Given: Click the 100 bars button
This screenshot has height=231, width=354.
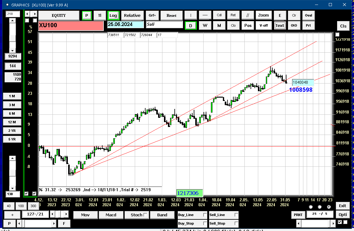Looking at the screenshot, I should [x=21, y=206].
